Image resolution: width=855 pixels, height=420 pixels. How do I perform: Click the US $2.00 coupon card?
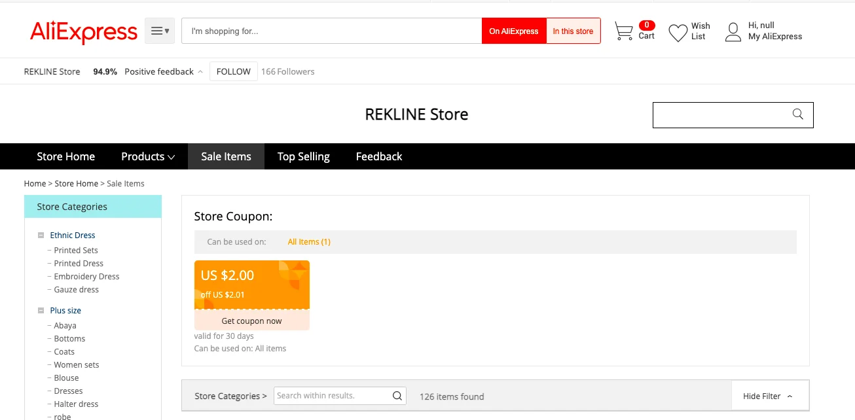click(x=252, y=285)
